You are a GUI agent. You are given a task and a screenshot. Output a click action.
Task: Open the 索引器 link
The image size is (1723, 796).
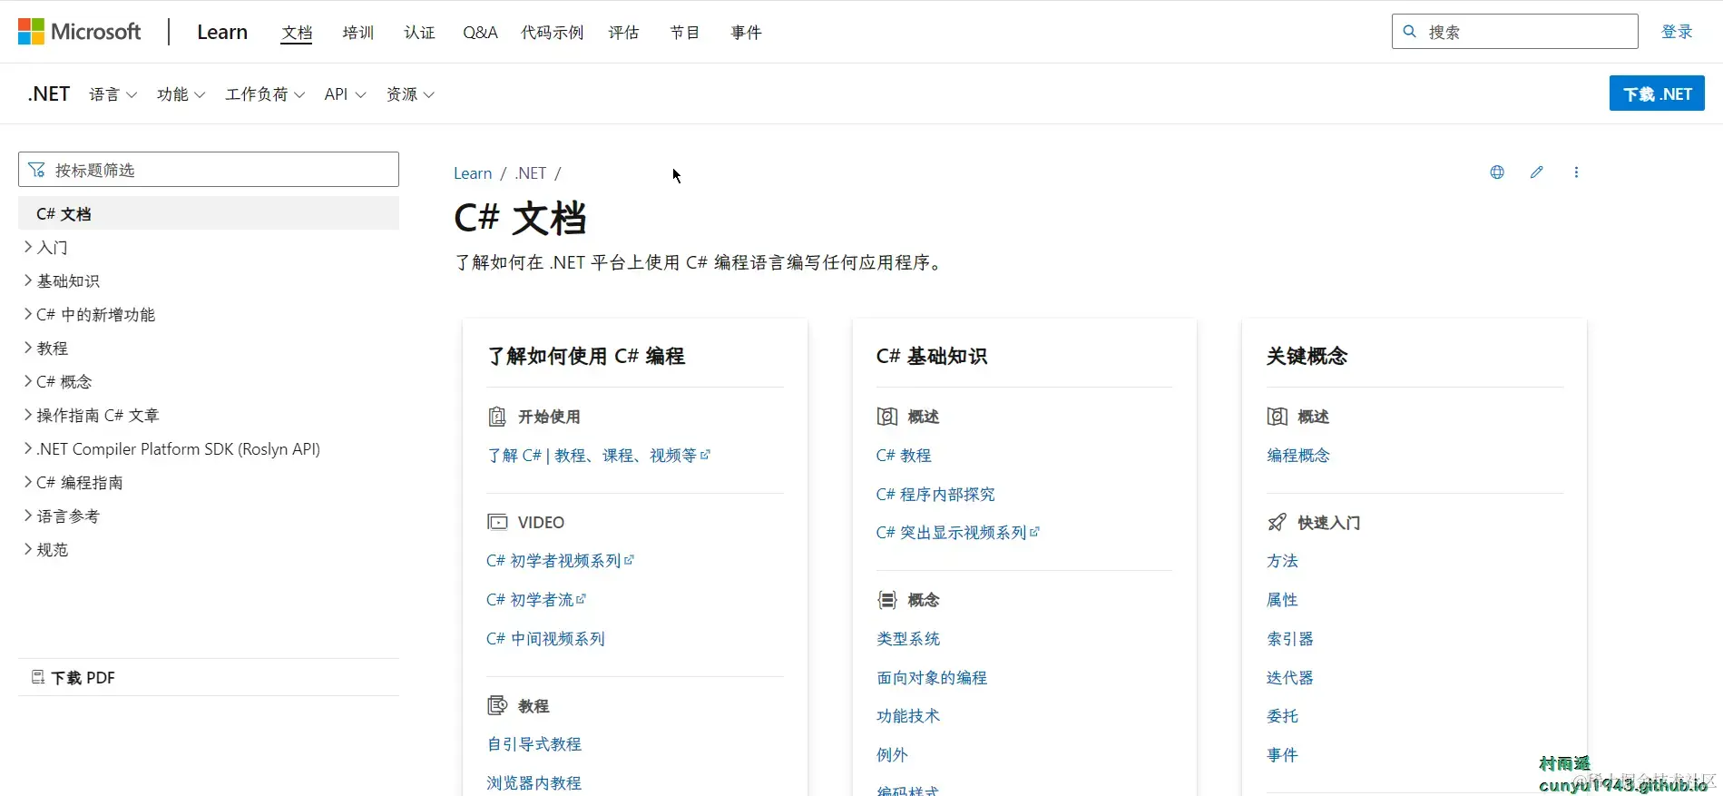click(x=1290, y=638)
